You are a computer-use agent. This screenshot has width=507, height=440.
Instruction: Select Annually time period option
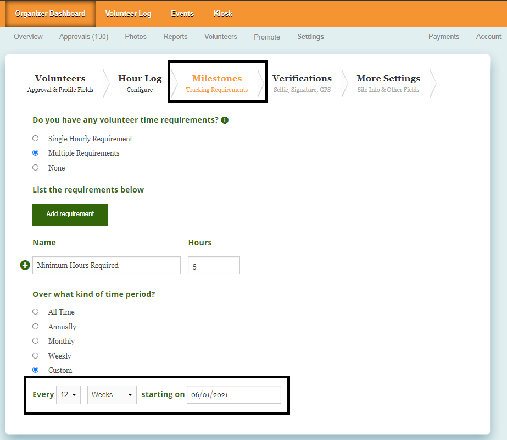coord(36,326)
